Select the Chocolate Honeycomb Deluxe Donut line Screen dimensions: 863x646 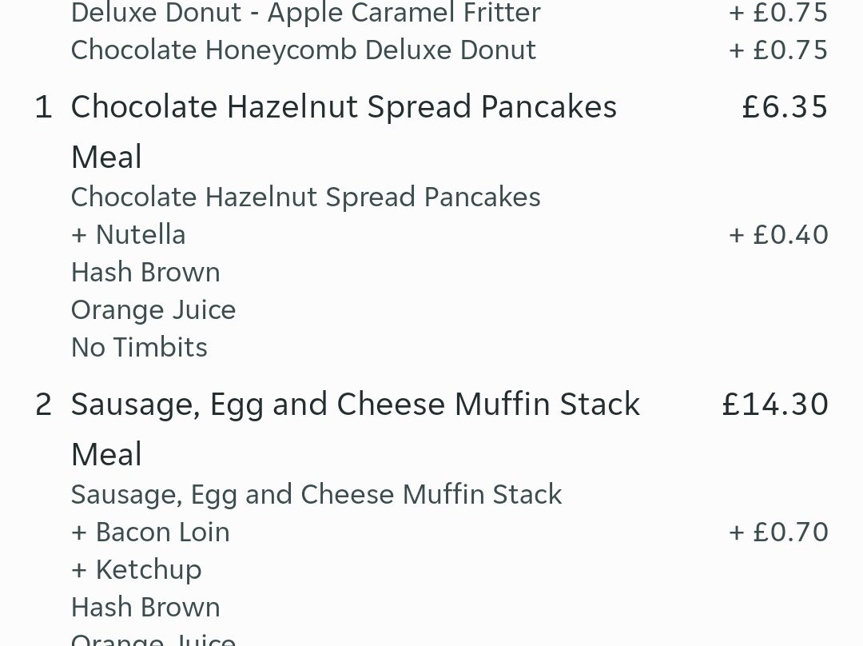(303, 50)
